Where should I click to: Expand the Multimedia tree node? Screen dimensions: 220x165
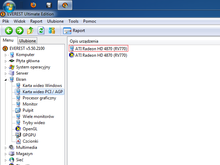pos(6,147)
